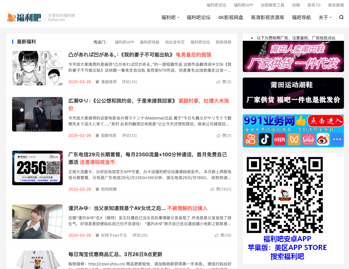Open the search magnifier icon
The height and width of the screenshot is (269, 349).
point(341,17)
